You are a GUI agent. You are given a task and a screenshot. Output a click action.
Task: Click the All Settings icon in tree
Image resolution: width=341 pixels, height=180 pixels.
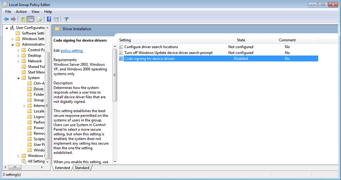point(24,161)
